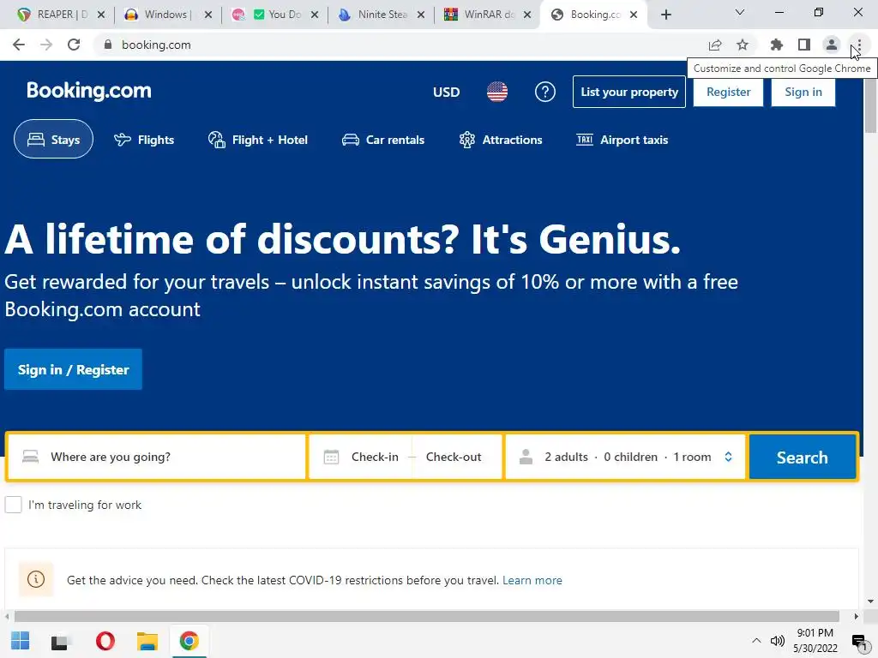Open a new tab with plus button
This screenshot has width=878, height=658.
(665, 15)
